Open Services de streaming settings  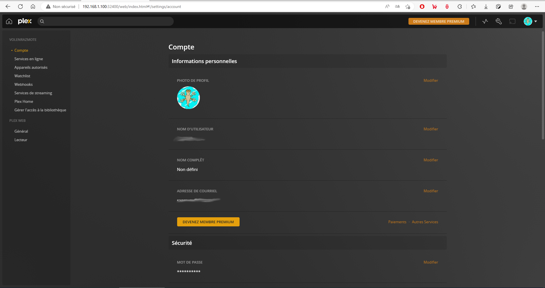(33, 93)
